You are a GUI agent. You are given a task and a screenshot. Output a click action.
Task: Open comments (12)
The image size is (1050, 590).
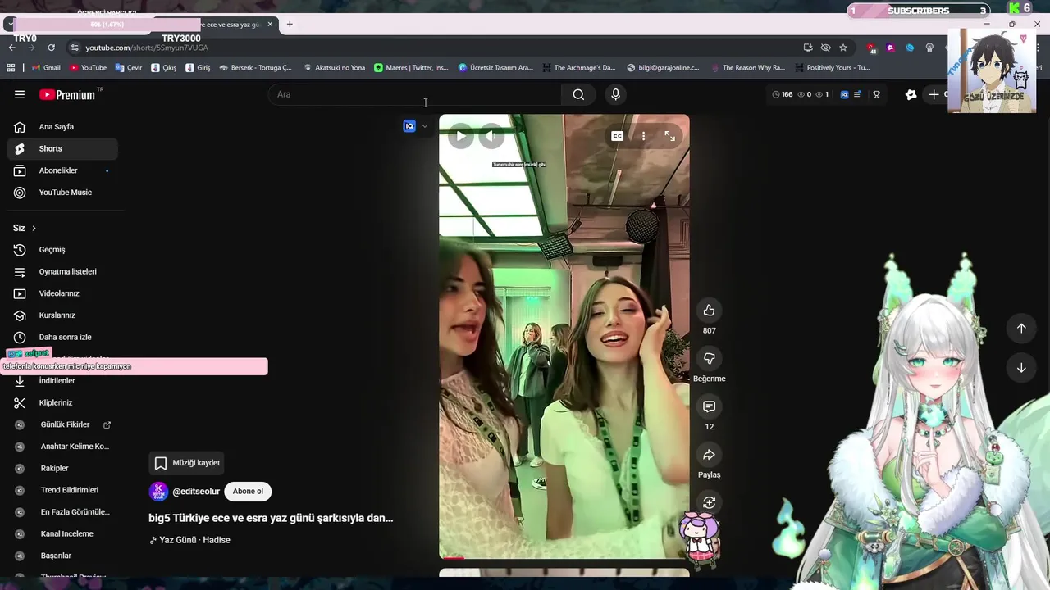coord(709,406)
